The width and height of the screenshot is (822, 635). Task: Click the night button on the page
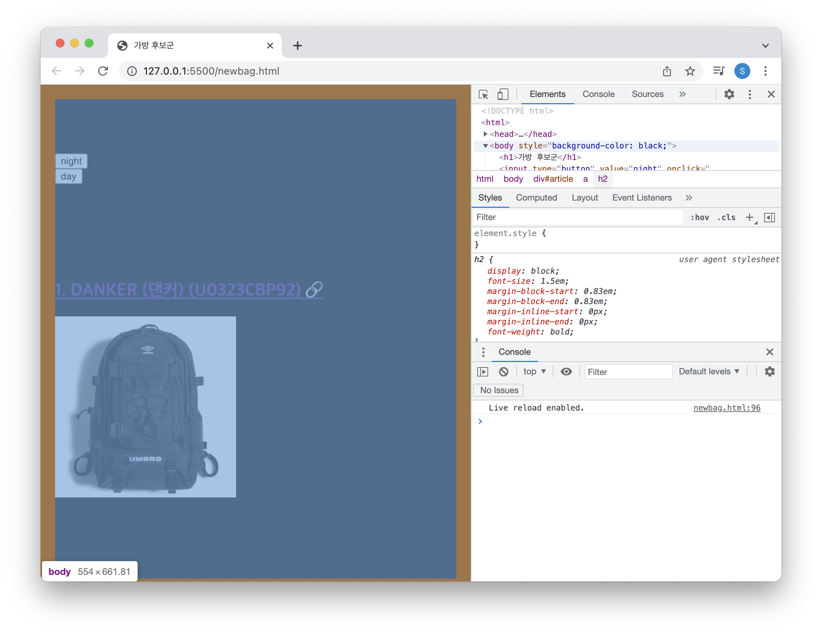[71, 161]
